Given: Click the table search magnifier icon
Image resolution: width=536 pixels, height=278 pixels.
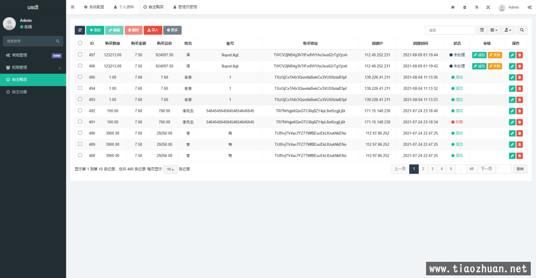Looking at the screenshot, I should (x=522, y=30).
